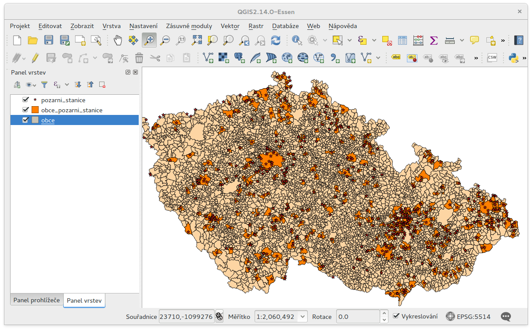
Task: Open the Vrstva menu
Action: point(111,26)
